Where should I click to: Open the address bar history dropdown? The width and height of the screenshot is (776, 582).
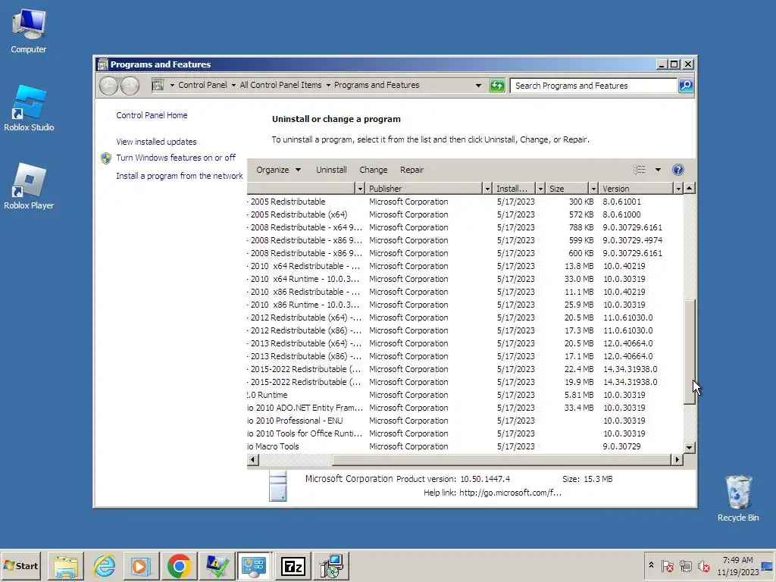[x=478, y=86]
